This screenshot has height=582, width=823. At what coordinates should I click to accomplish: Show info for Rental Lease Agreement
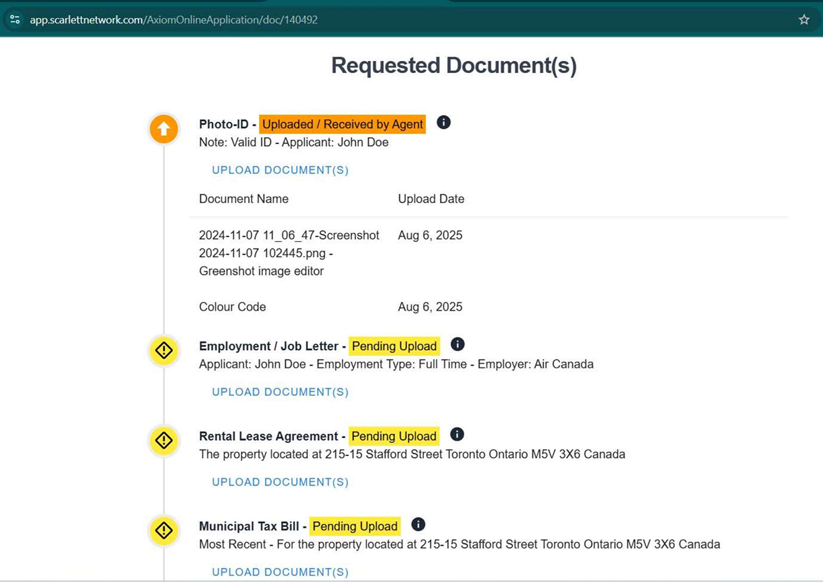(457, 434)
